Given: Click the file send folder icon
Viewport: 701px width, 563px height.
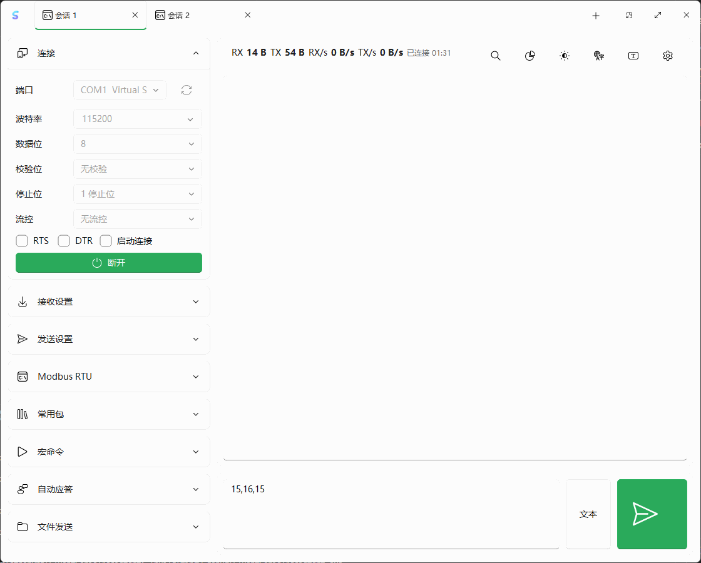Looking at the screenshot, I should (23, 527).
